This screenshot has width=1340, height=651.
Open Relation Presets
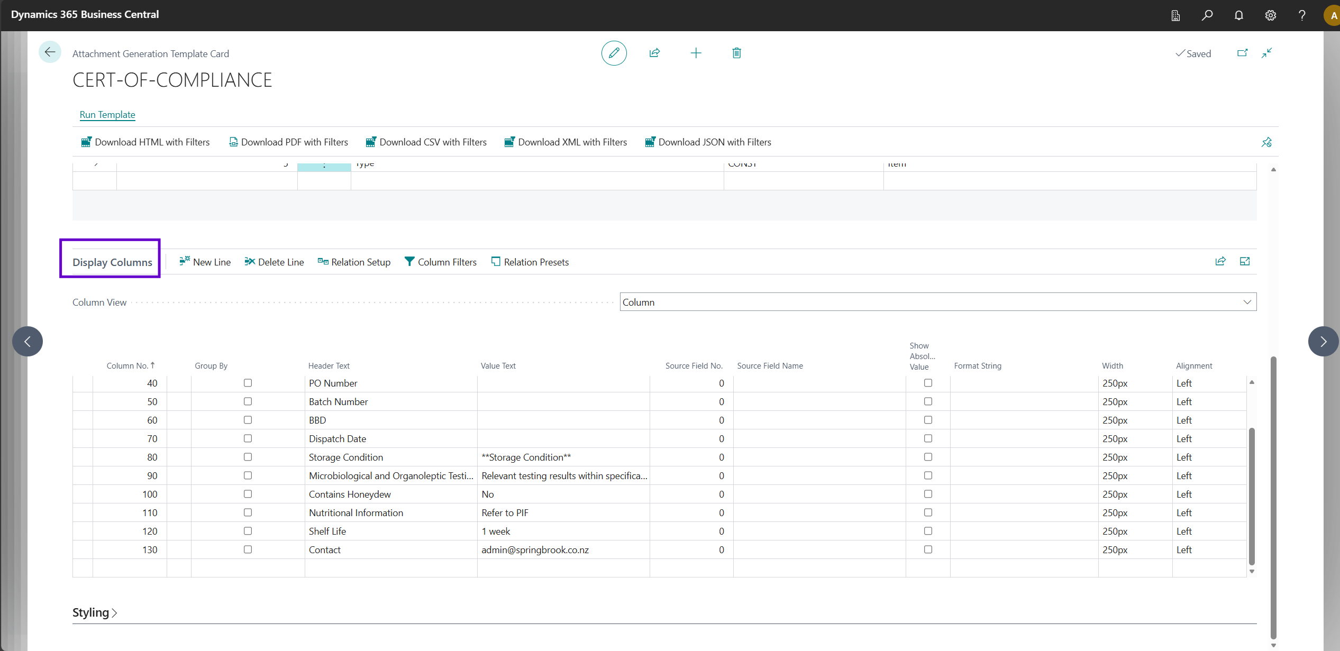(x=530, y=262)
